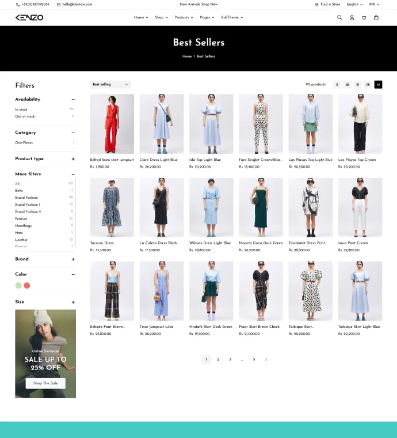
Task: Select the Brand Fashion 2 filter
Action: click(28, 212)
